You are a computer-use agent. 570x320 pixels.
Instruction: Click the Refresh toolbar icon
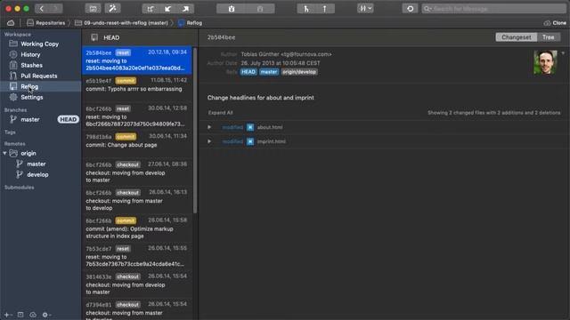tap(410, 9)
